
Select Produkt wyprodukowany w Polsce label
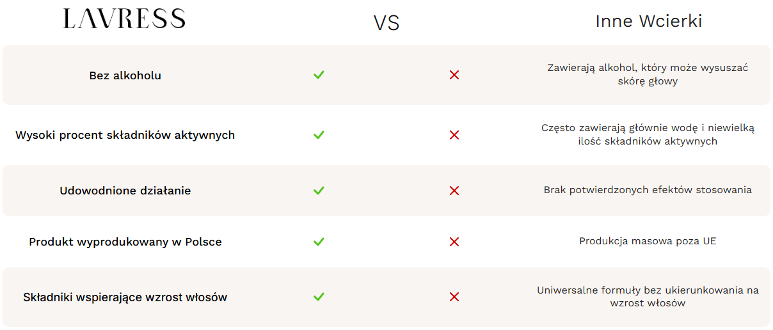(125, 242)
